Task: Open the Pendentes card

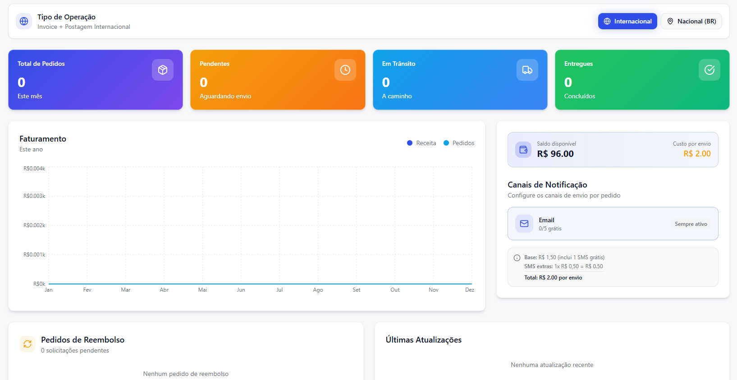Action: [x=278, y=80]
